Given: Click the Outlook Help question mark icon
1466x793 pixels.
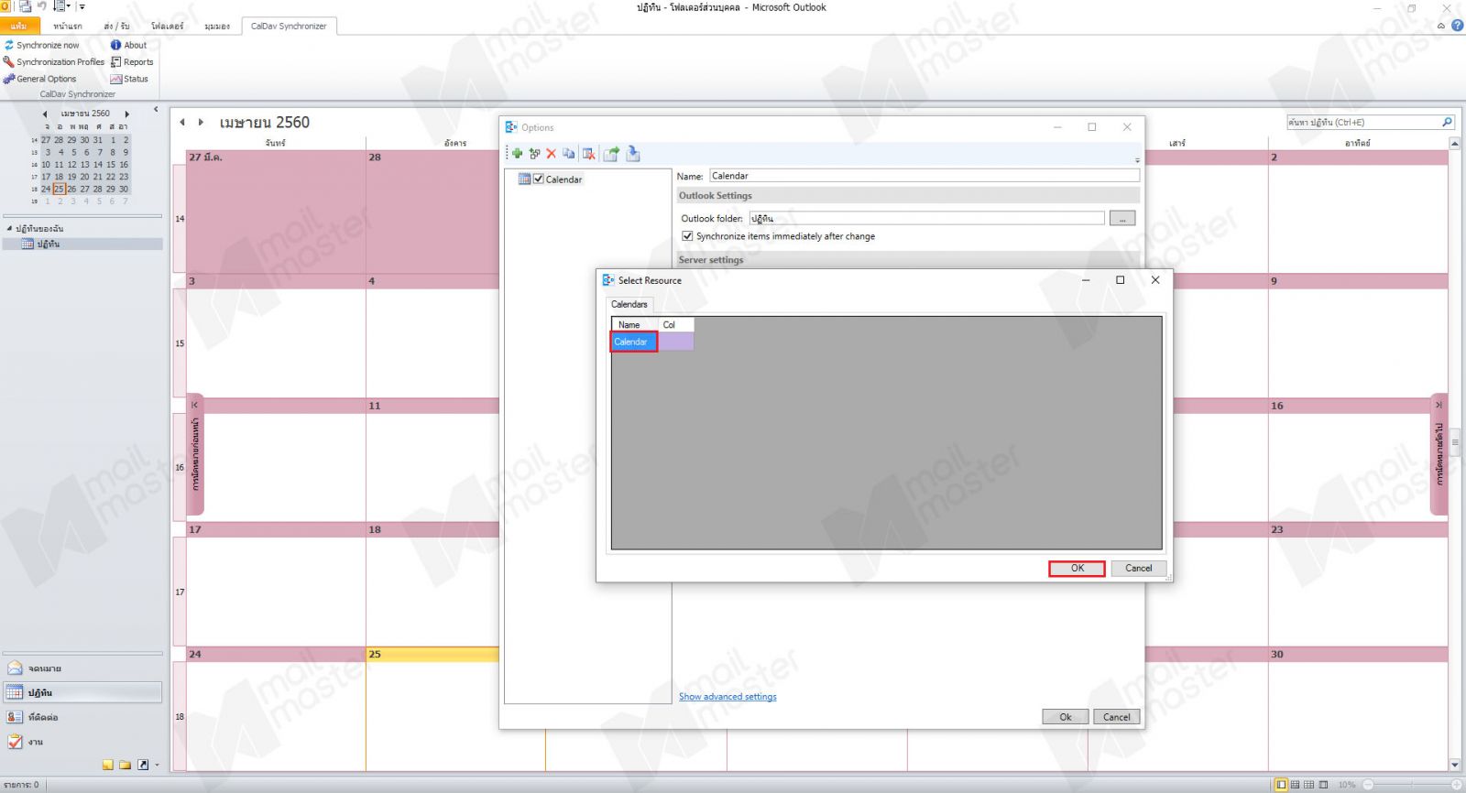Looking at the screenshot, I should (1457, 26).
